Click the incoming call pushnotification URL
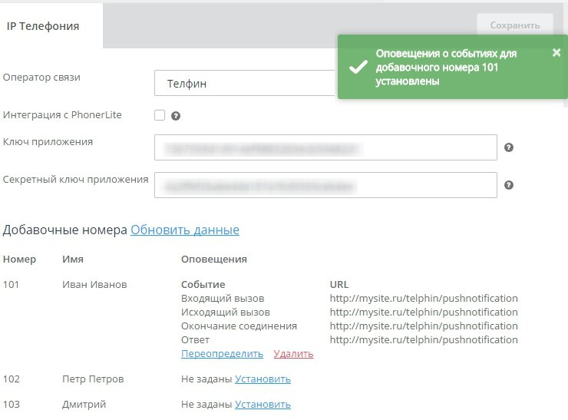 (424, 299)
